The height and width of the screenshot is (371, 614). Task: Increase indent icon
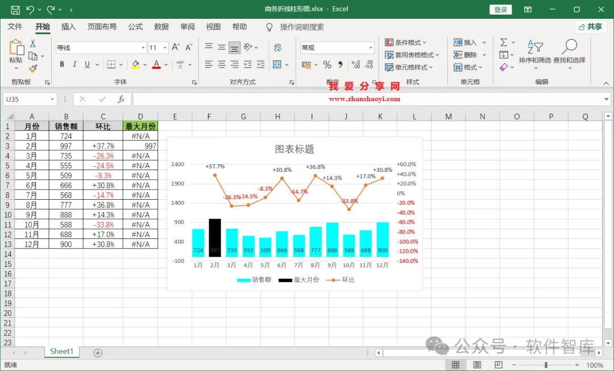coord(260,64)
